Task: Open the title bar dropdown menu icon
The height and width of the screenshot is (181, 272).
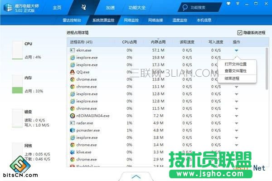Action: (238, 4)
